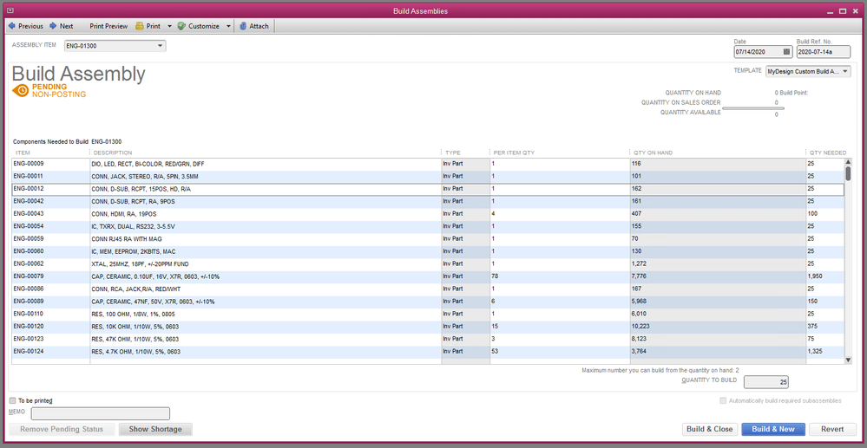Click the Build Ref. No. field
The image size is (867, 448).
pyautogui.click(x=824, y=51)
